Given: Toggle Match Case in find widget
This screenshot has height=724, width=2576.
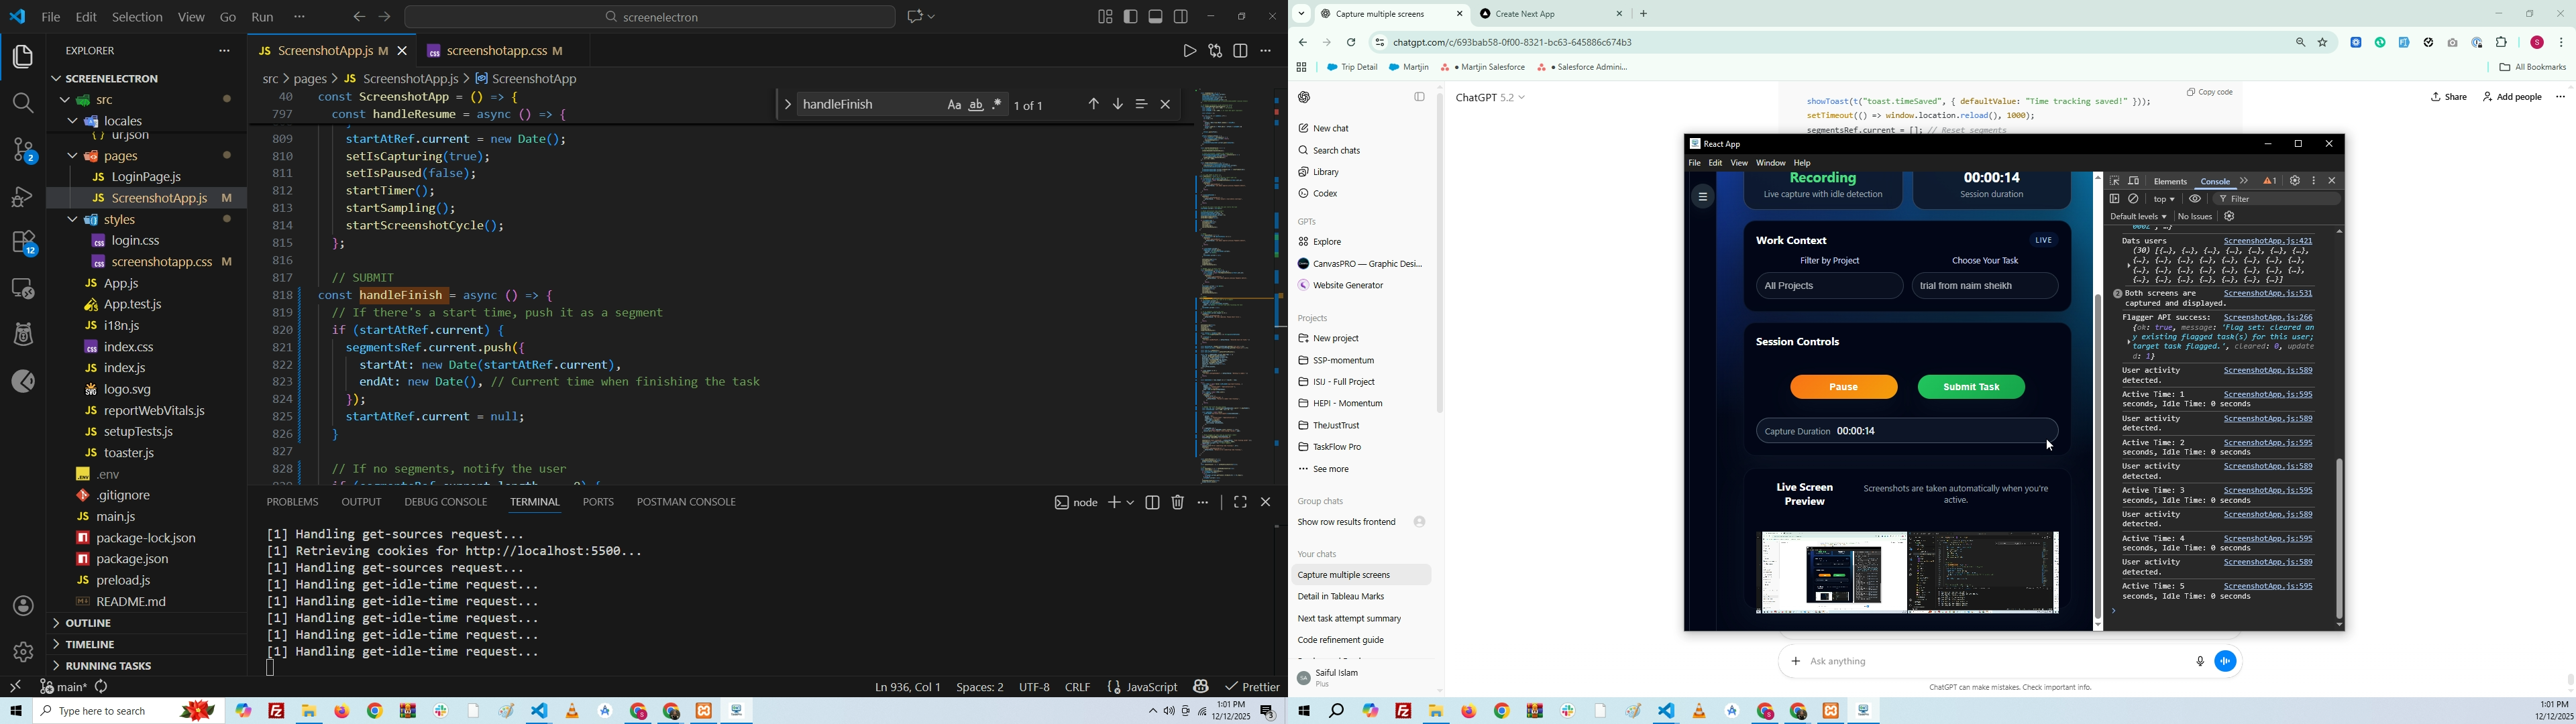Looking at the screenshot, I should (954, 105).
